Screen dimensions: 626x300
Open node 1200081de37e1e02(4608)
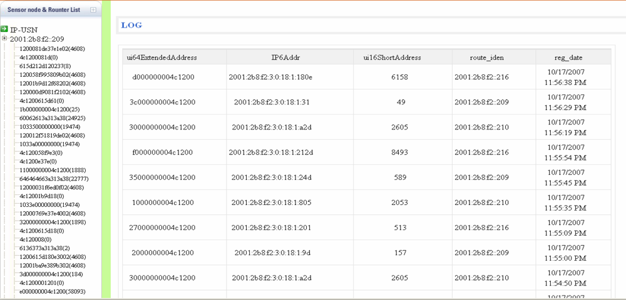(x=52, y=49)
